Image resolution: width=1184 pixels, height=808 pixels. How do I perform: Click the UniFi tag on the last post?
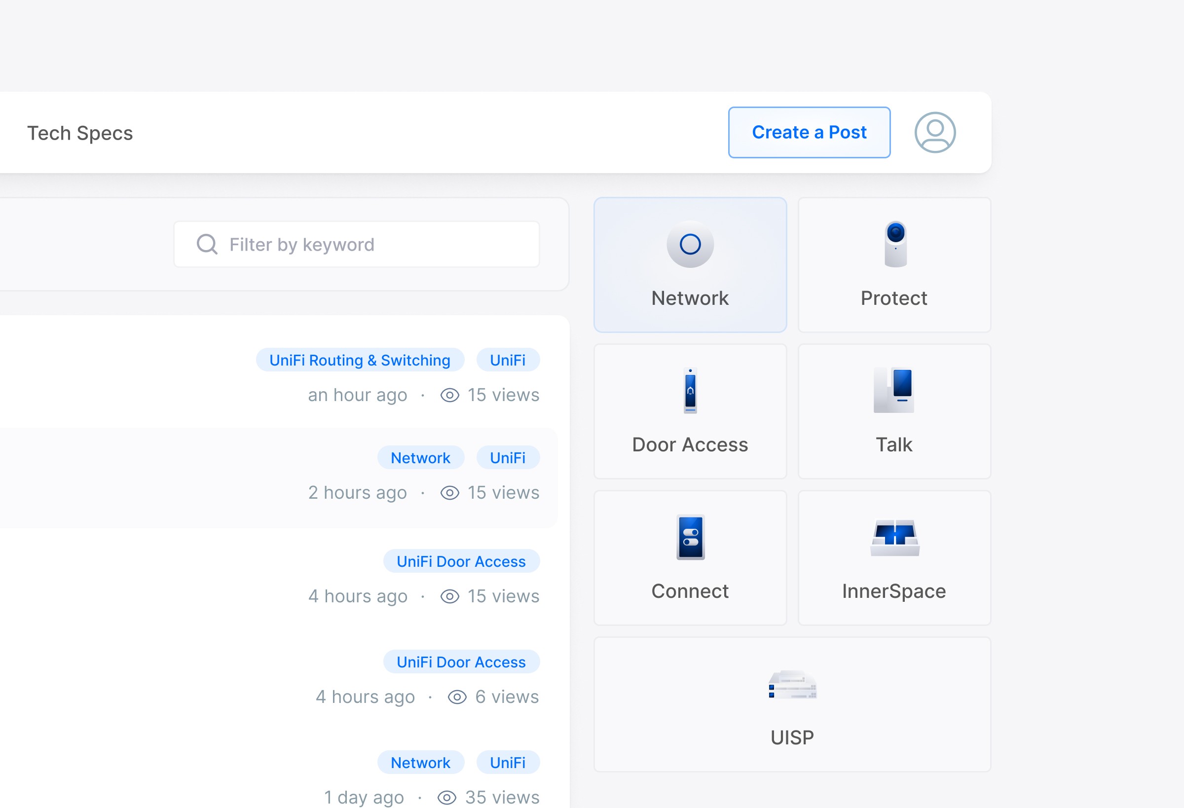tap(508, 762)
